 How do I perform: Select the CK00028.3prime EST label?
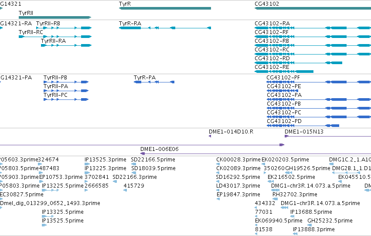[x=238, y=160]
